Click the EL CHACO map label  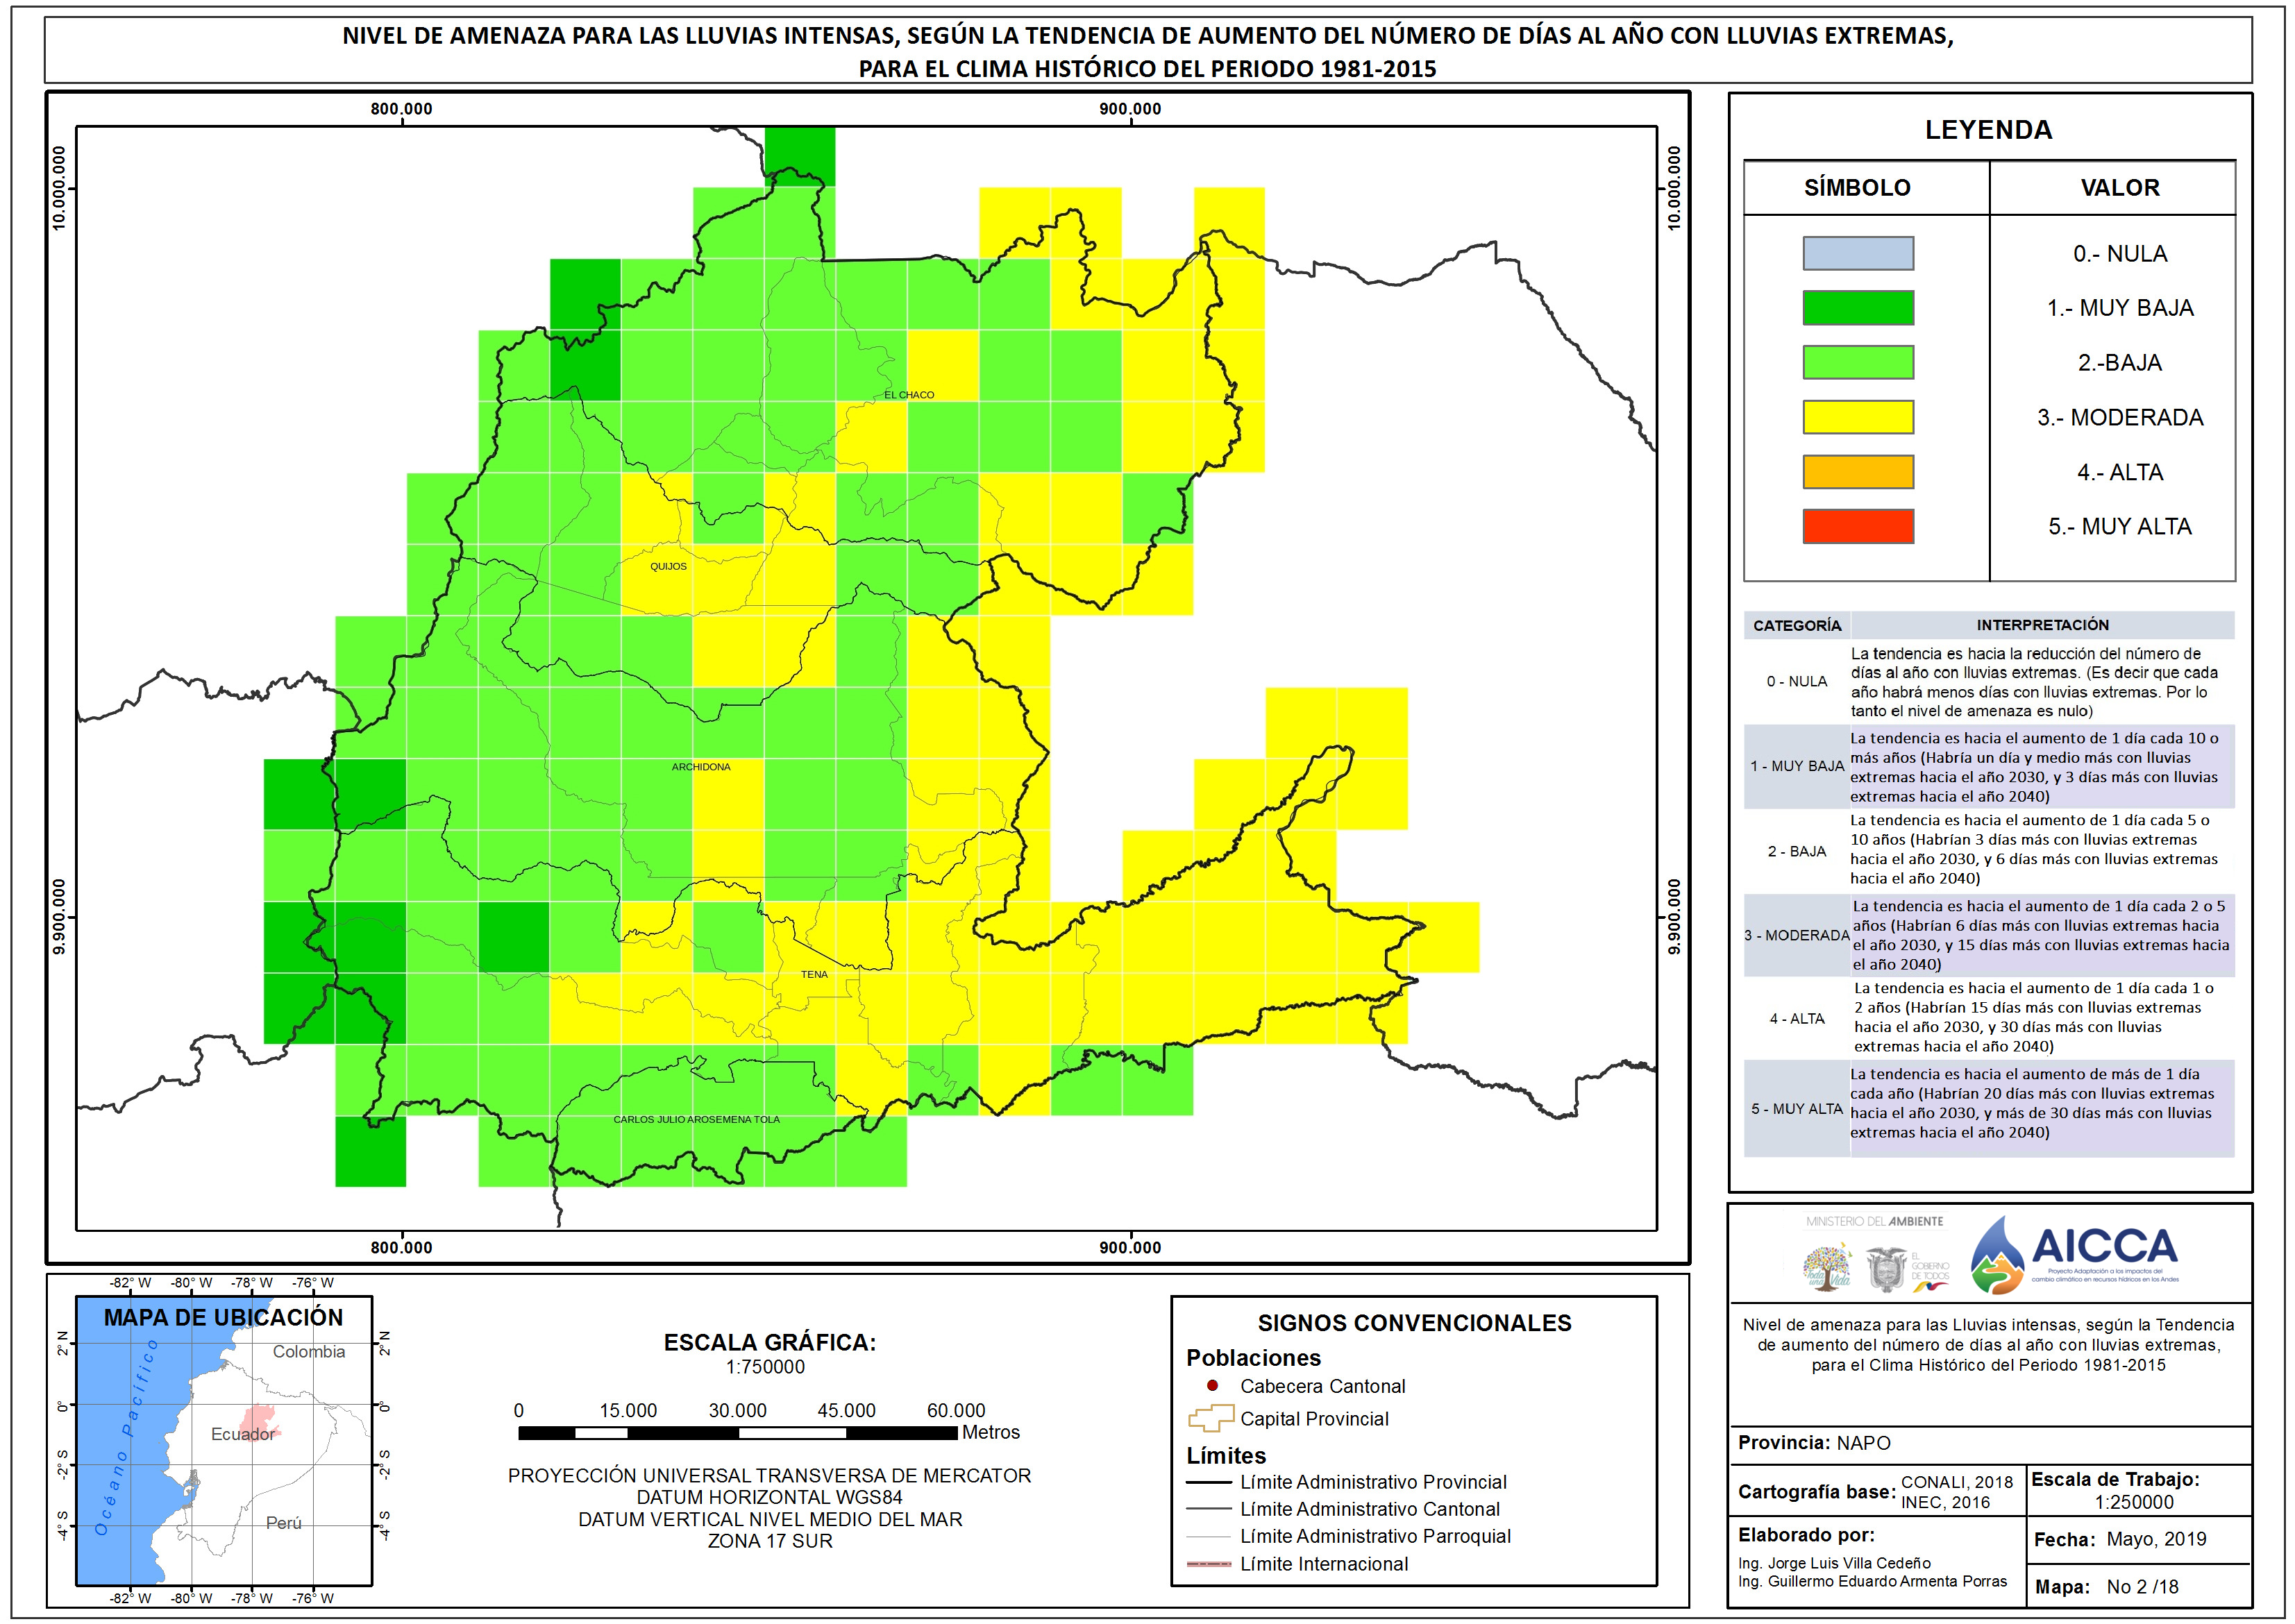pos(908,395)
